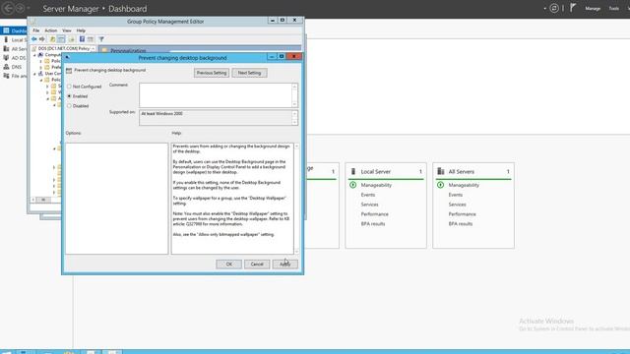Click the Computer Configuration node icon
Viewport: 630px width, 354px height.
pyautogui.click(x=40, y=55)
